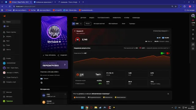Switch to the Игры profile tab
Viewport: 196px width, 110px height.
point(75,18)
